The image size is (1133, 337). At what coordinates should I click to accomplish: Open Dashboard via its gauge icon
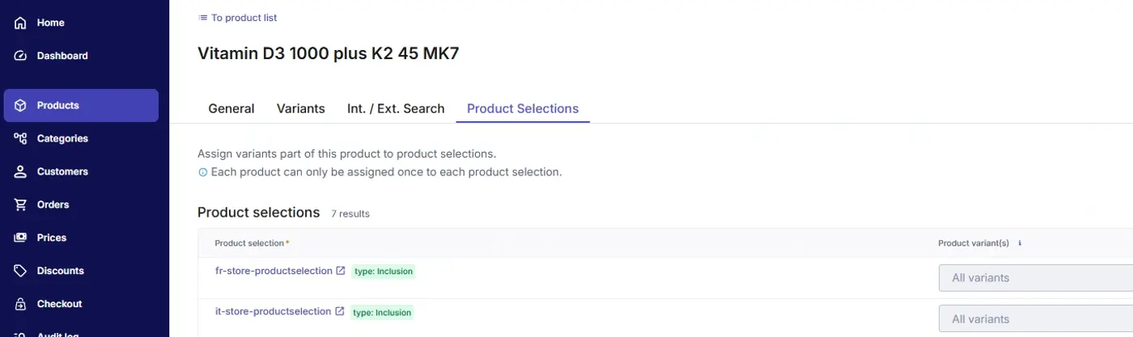click(21, 56)
